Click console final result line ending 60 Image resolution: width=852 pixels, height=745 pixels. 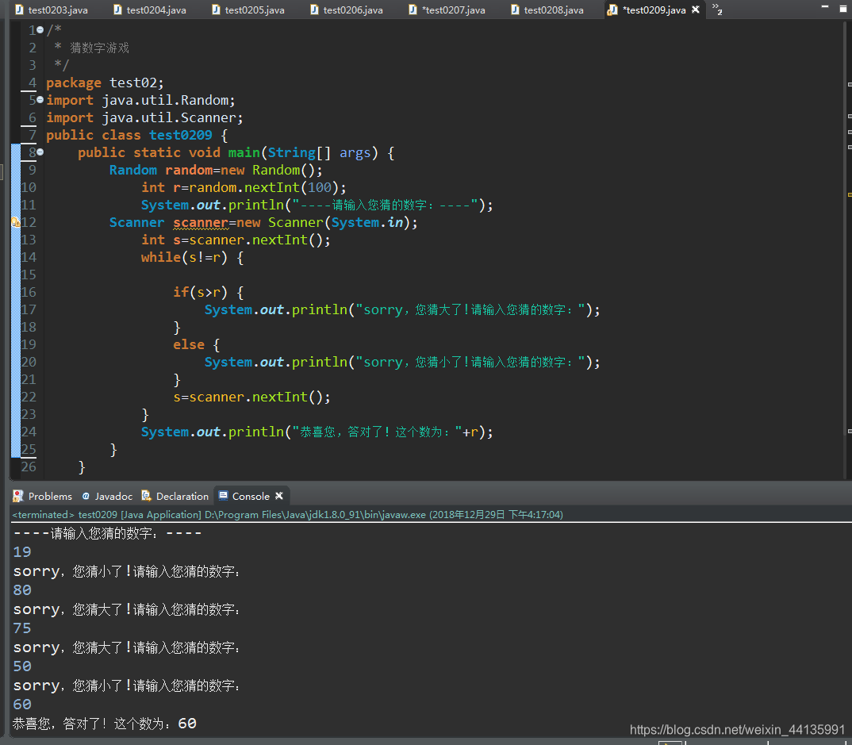(105, 724)
